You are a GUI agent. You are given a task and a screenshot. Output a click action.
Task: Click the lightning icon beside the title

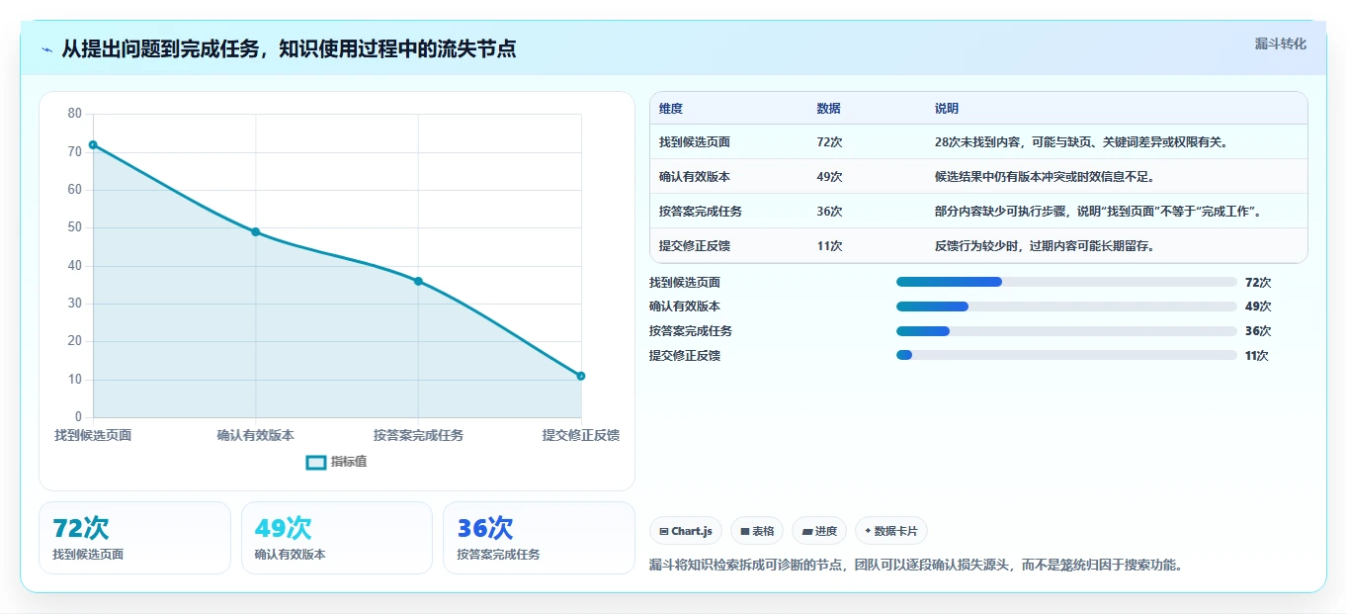pos(47,49)
